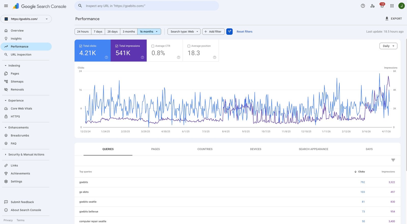
Task: Open the FAQ enhancement report
Action: 26,144
